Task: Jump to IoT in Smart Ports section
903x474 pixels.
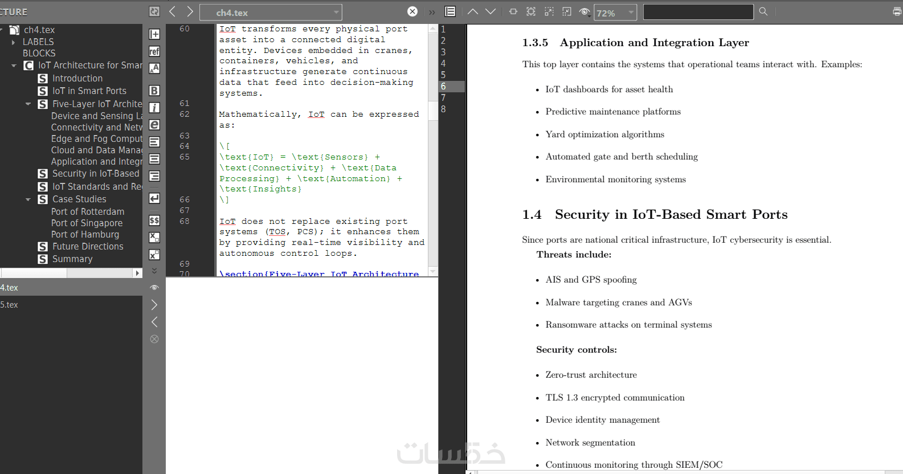Action: click(x=89, y=91)
